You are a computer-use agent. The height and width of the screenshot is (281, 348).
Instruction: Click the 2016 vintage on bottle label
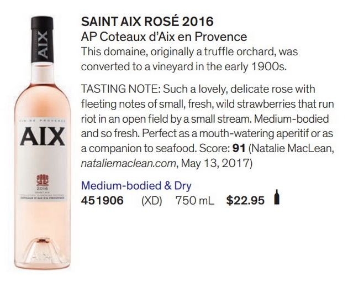tap(43, 189)
